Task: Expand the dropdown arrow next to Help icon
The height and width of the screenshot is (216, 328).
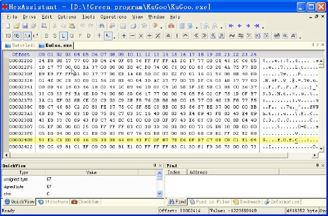Action: [x=161, y=27]
